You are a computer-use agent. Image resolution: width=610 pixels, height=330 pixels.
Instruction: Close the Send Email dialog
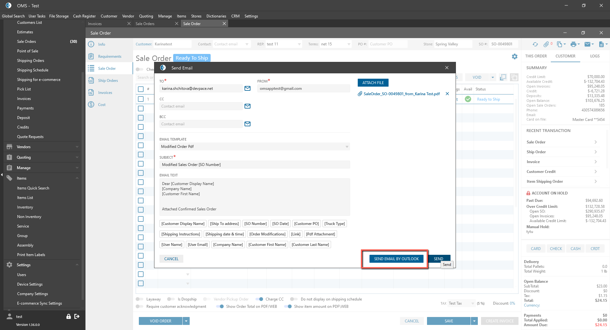click(x=447, y=68)
